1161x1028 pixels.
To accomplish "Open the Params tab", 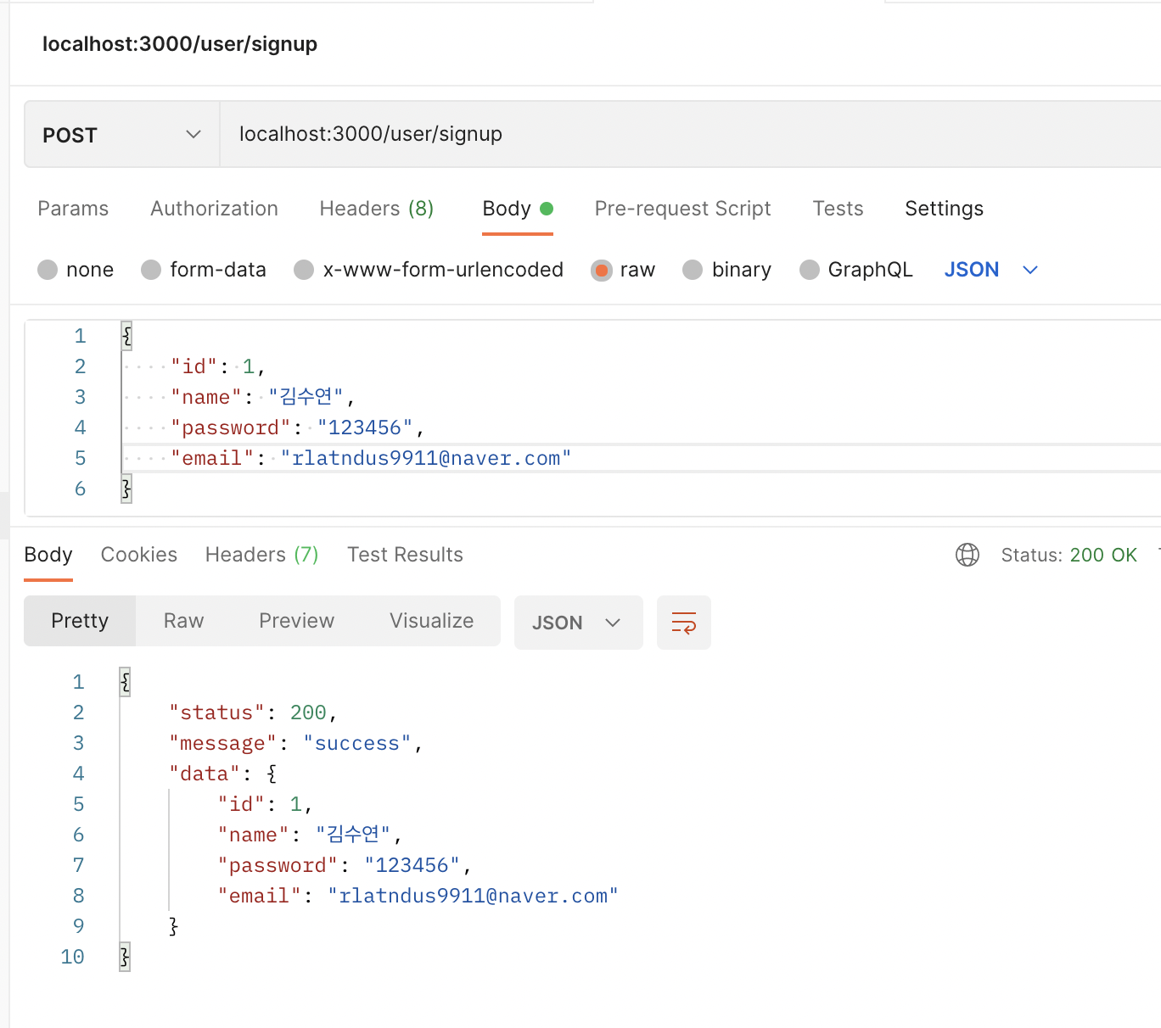I will pyautogui.click(x=73, y=209).
